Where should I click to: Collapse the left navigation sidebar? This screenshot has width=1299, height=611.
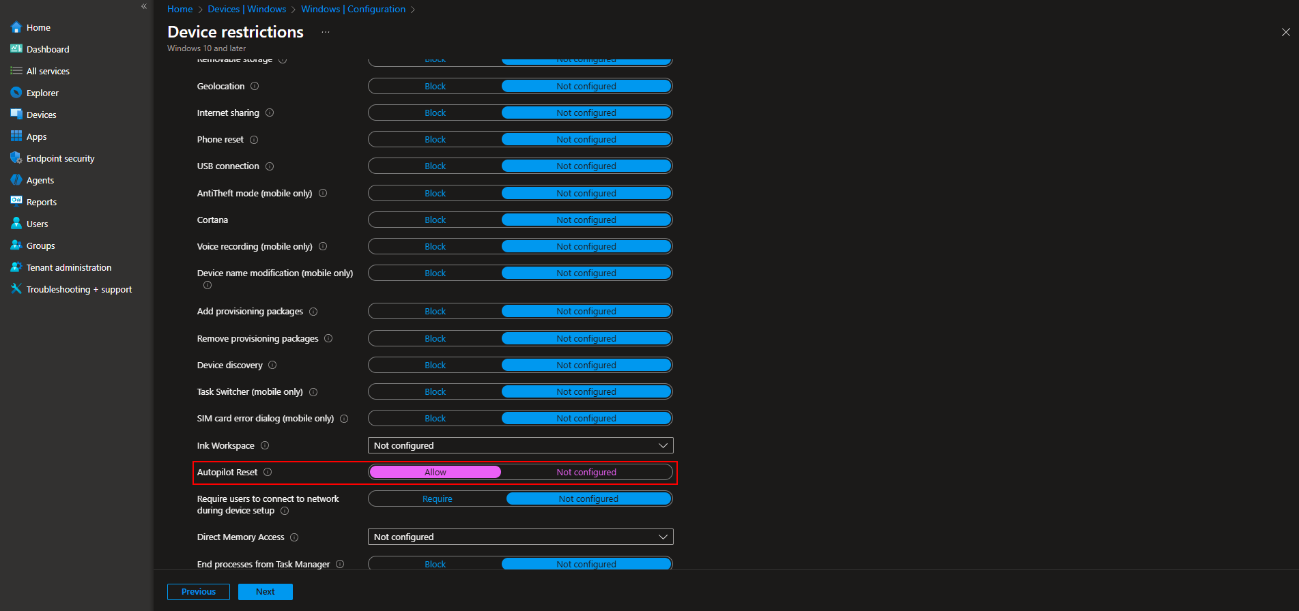144,6
